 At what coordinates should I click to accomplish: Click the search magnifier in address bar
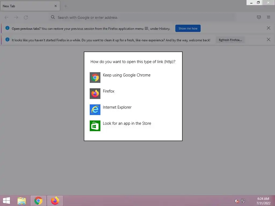pos(53,17)
